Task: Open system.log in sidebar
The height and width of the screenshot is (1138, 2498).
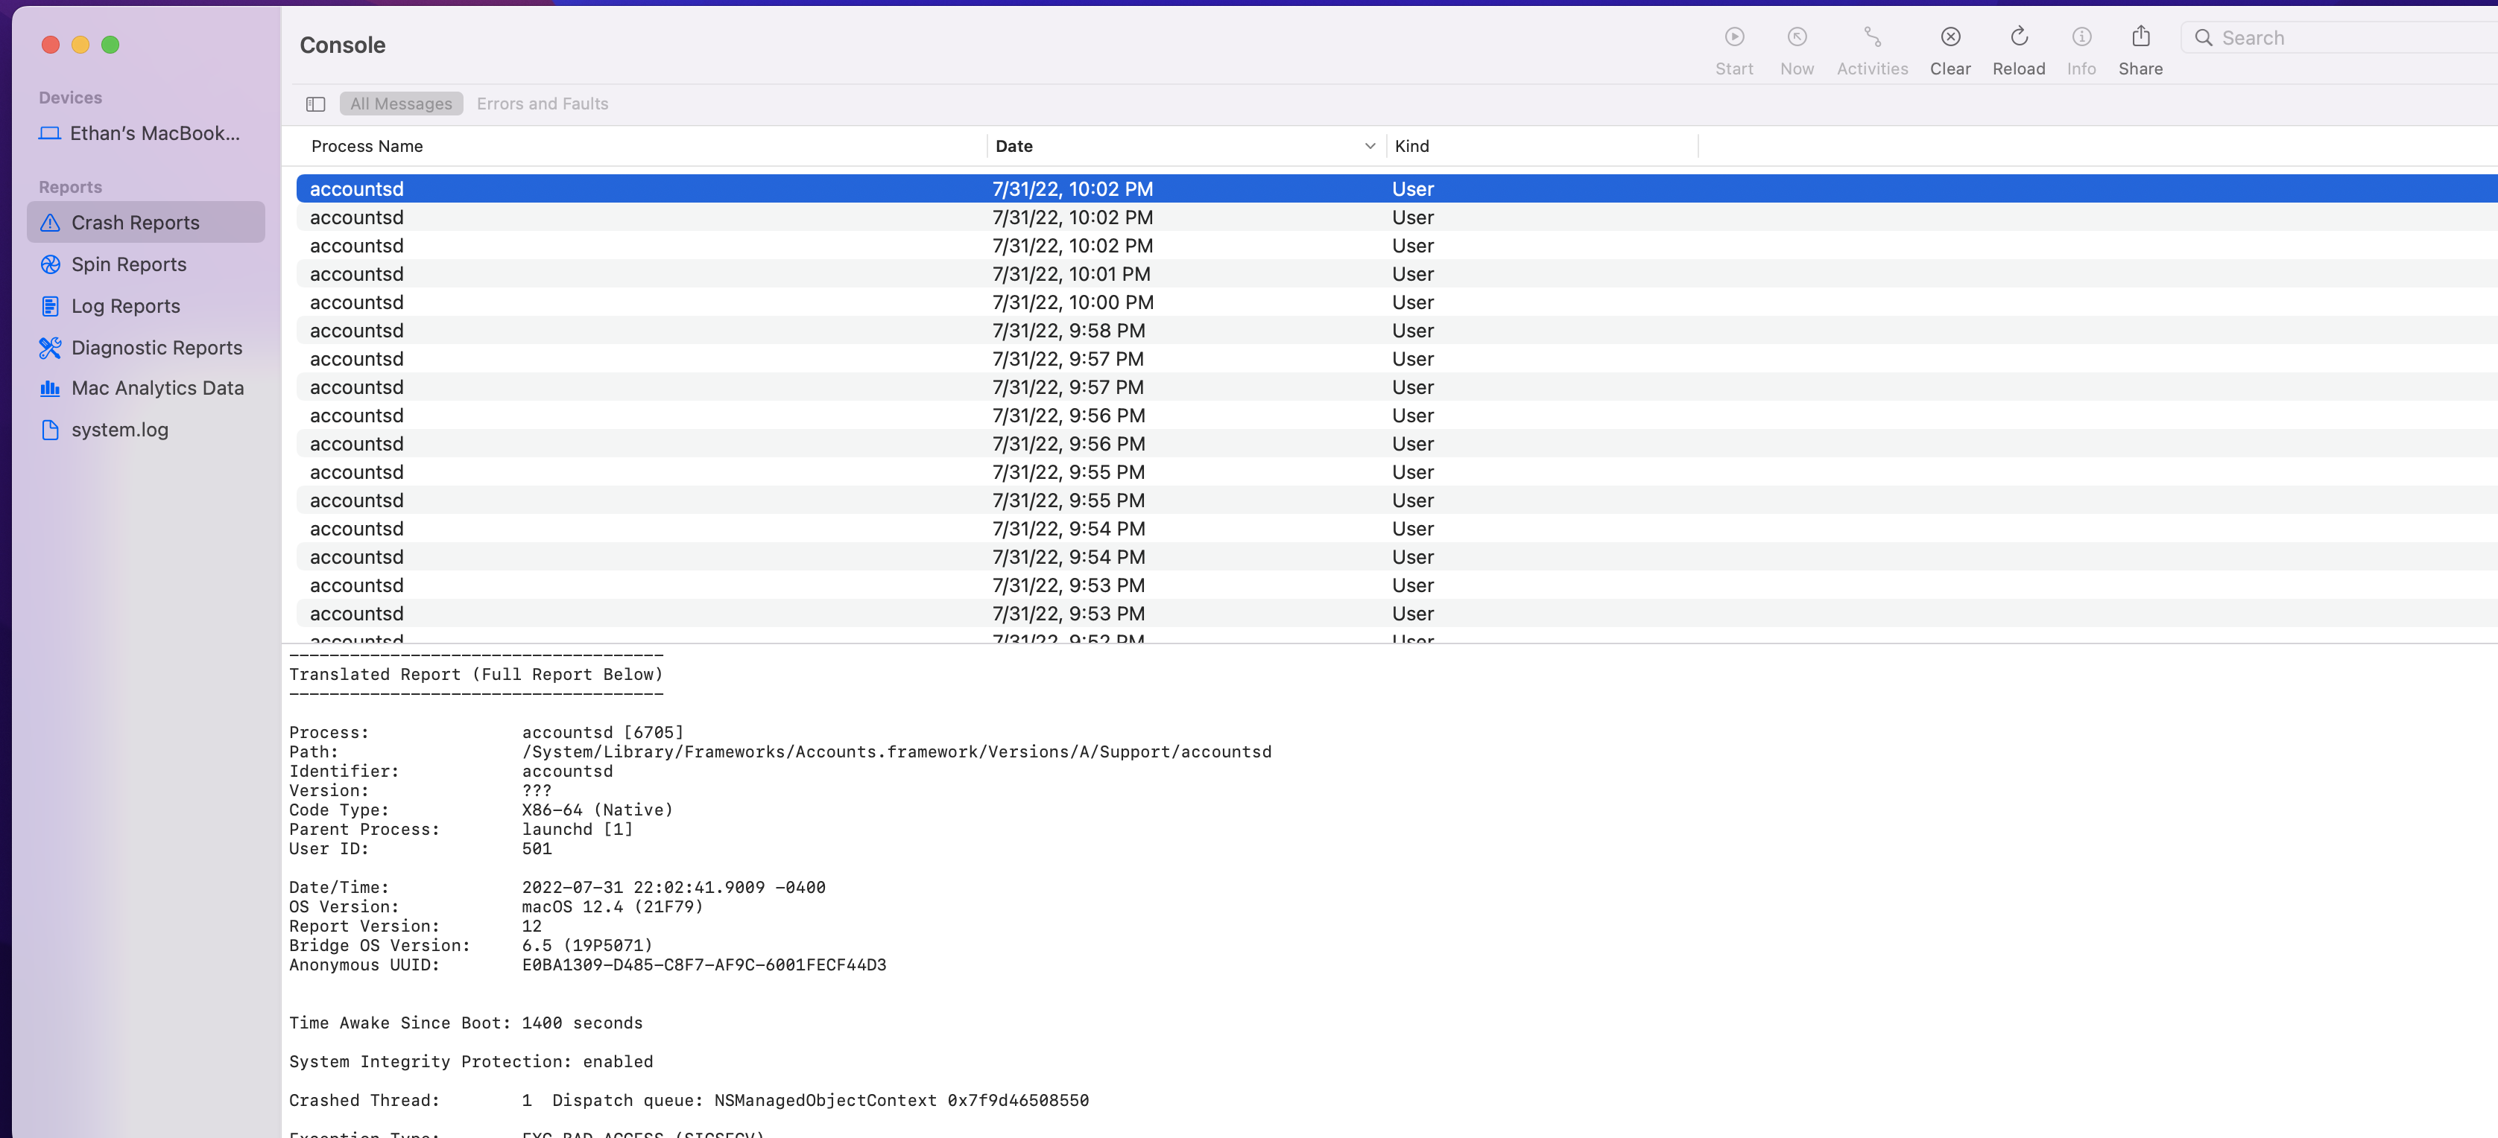Action: pyautogui.click(x=119, y=430)
